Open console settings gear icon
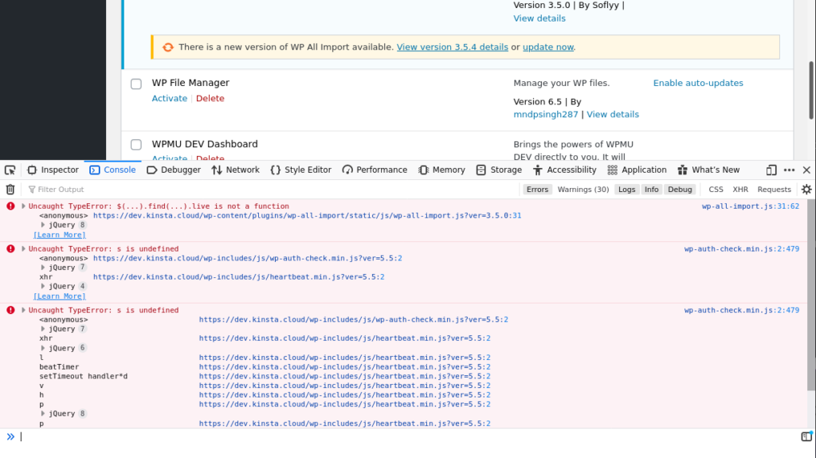This screenshot has width=816, height=458. [806, 190]
